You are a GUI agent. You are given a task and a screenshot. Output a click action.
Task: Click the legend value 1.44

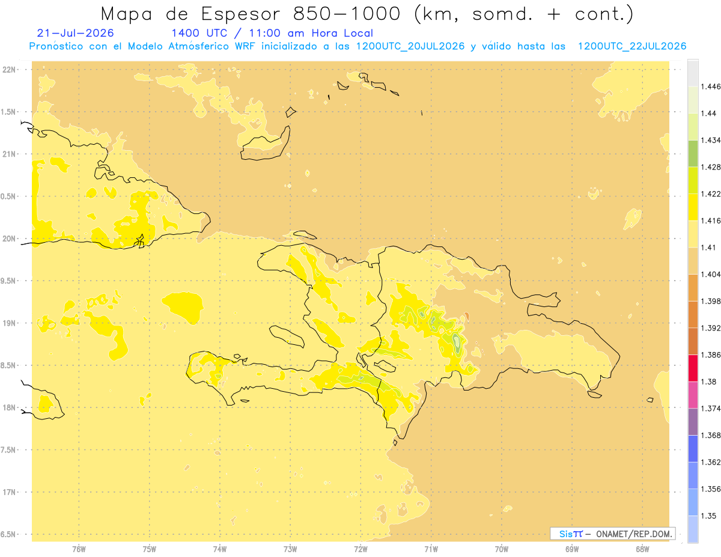(x=709, y=113)
